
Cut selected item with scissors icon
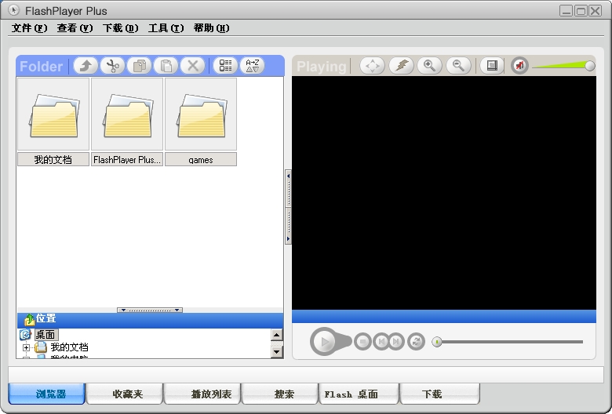112,66
